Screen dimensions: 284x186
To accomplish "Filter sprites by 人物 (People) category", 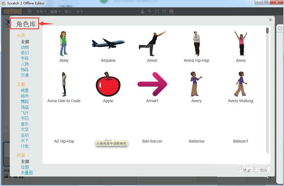I will pyautogui.click(x=25, y=64).
